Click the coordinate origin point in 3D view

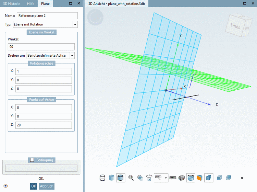click(166, 90)
